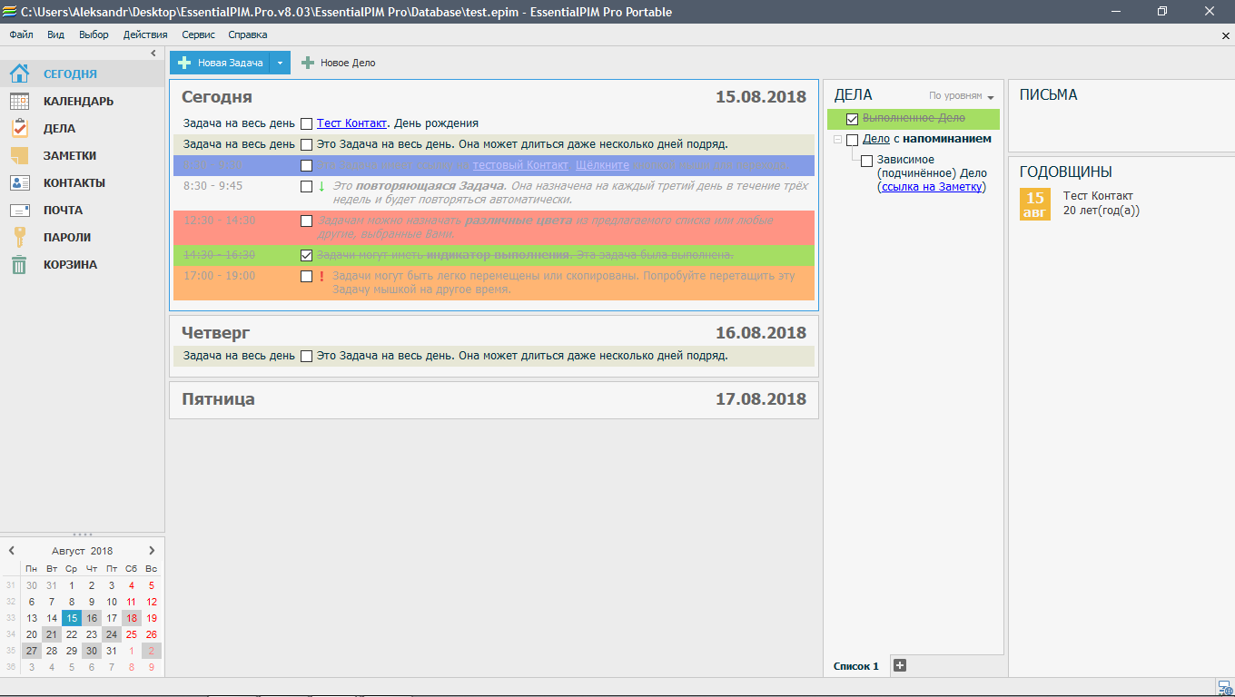The width and height of the screenshot is (1235, 697).
Task: Open the Контакты contacts icon
Action: pyautogui.click(x=19, y=183)
